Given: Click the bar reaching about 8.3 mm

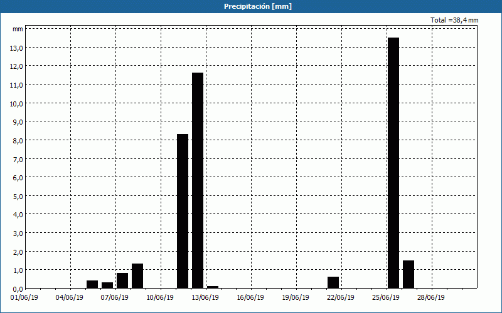Looking at the screenshot, I should (x=183, y=211).
